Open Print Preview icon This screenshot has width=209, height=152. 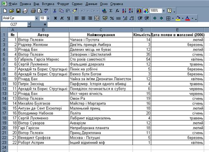(x=40, y=11)
